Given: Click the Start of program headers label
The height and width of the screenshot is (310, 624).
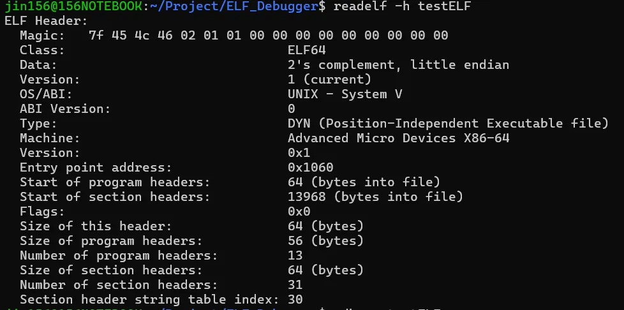Looking at the screenshot, I should [115, 182].
